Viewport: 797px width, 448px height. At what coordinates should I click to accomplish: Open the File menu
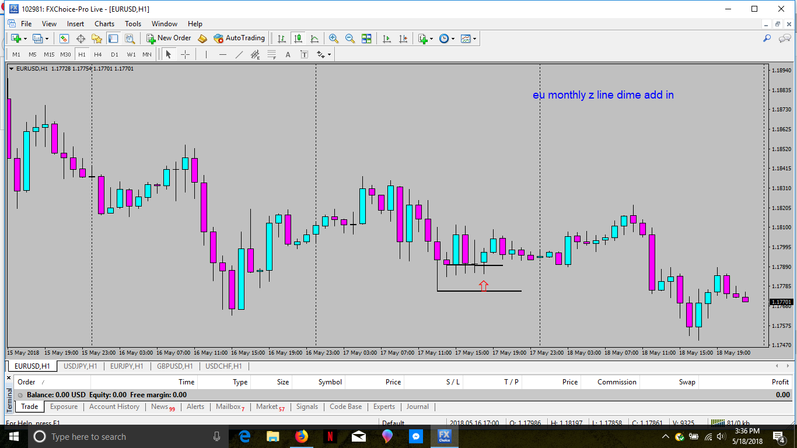point(26,24)
